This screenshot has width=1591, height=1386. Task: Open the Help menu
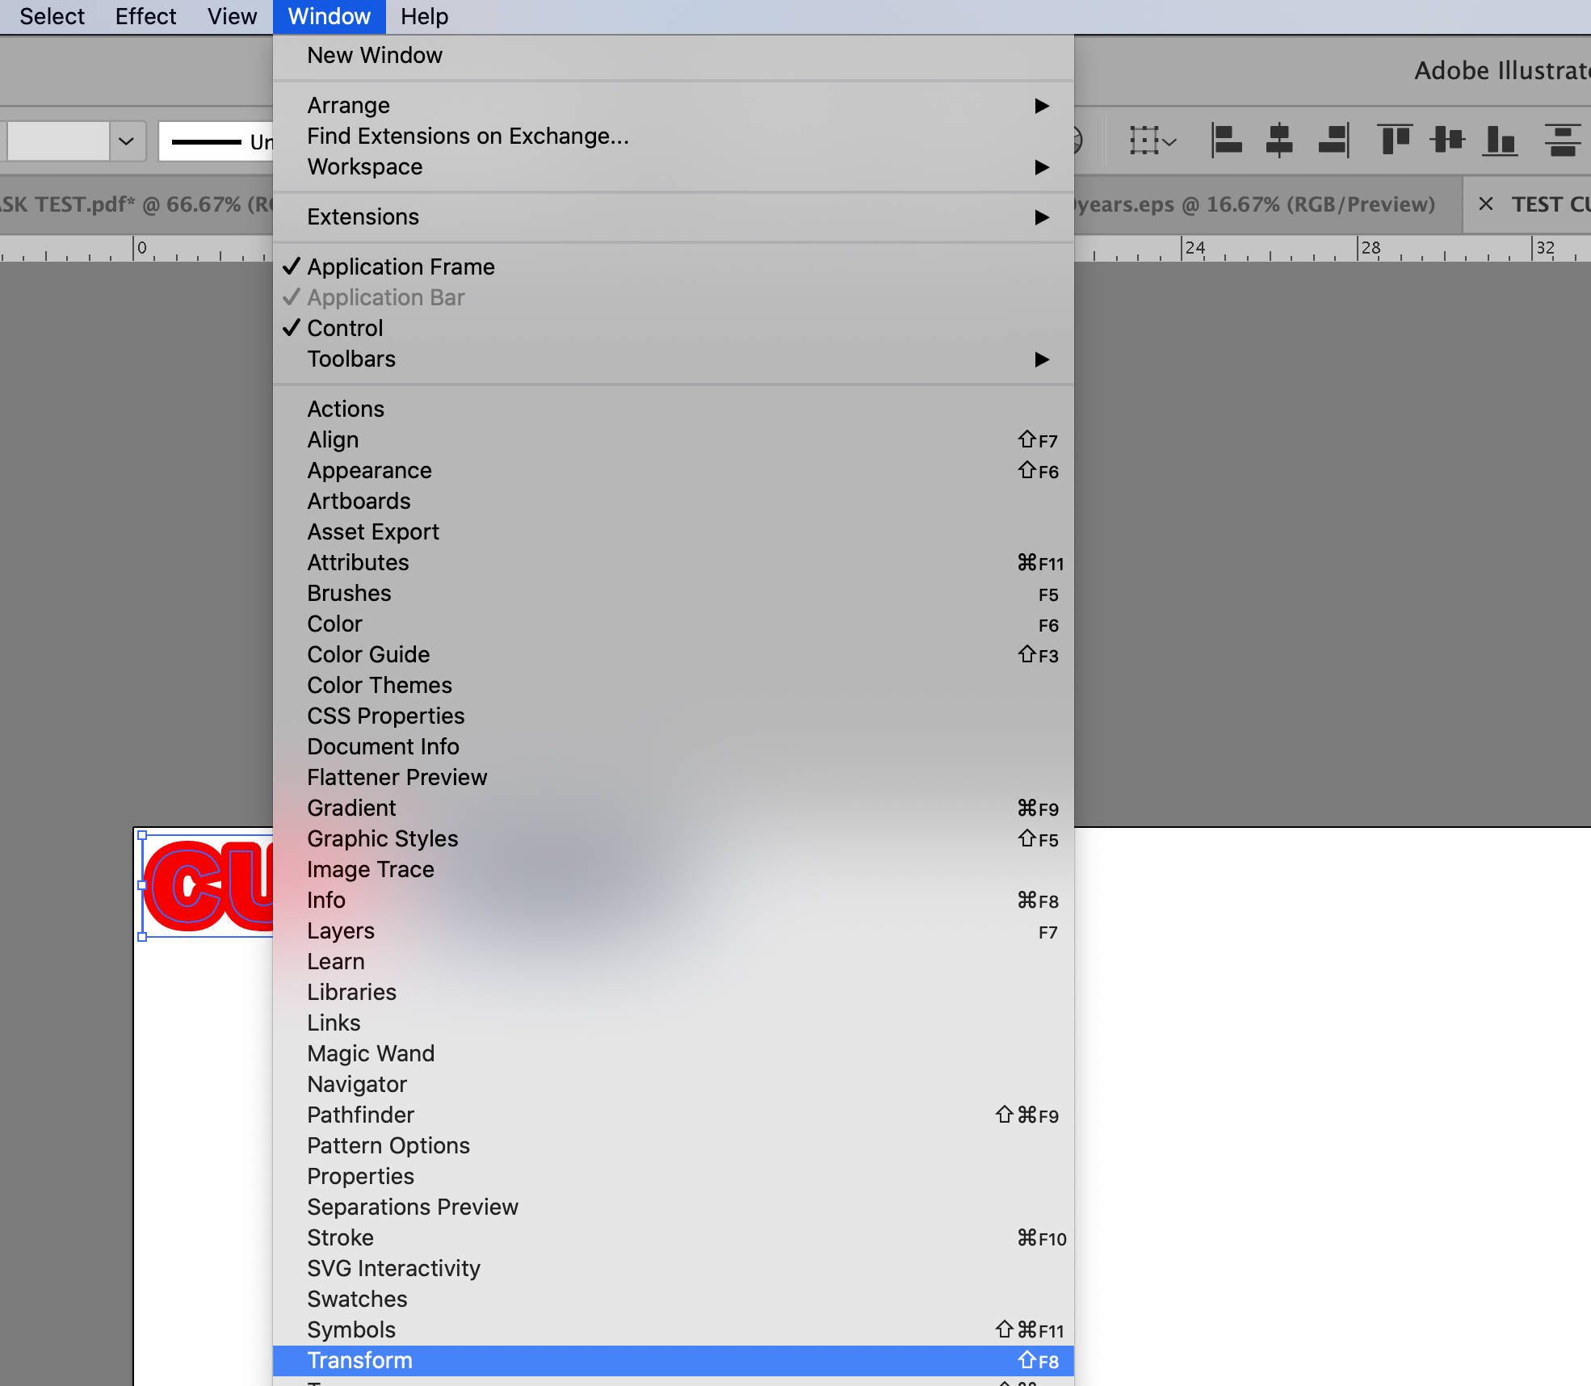(x=424, y=17)
